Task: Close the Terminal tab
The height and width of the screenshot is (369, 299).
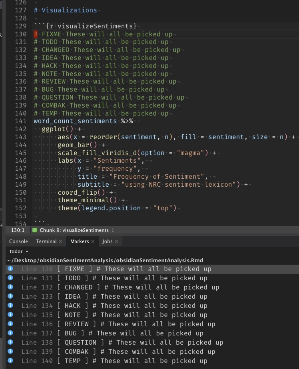Action: (x=60, y=241)
